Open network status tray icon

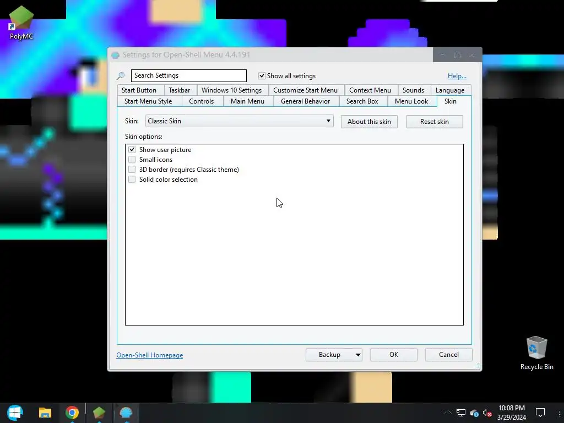coord(461,413)
